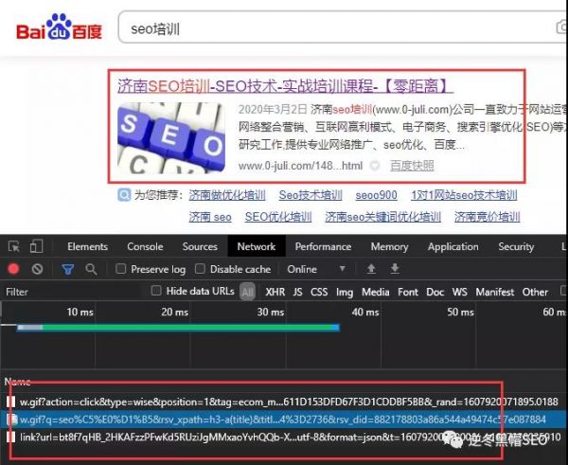
Task: Filter requests by XHR type
Action: click(x=275, y=292)
